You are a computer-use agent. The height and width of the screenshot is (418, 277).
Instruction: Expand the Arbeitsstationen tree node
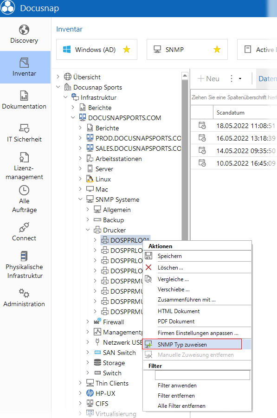point(80,158)
